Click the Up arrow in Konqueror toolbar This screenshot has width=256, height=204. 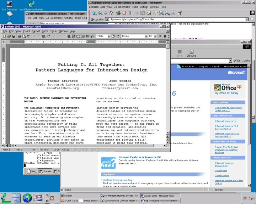click(x=94, y=13)
